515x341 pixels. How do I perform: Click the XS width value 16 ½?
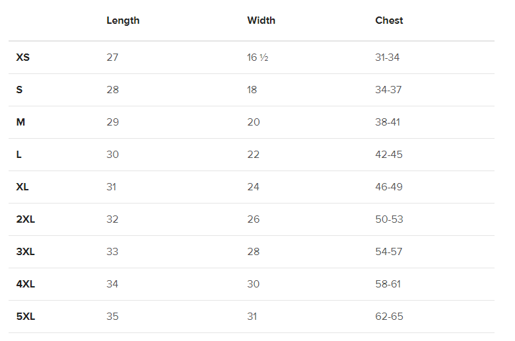click(x=257, y=57)
